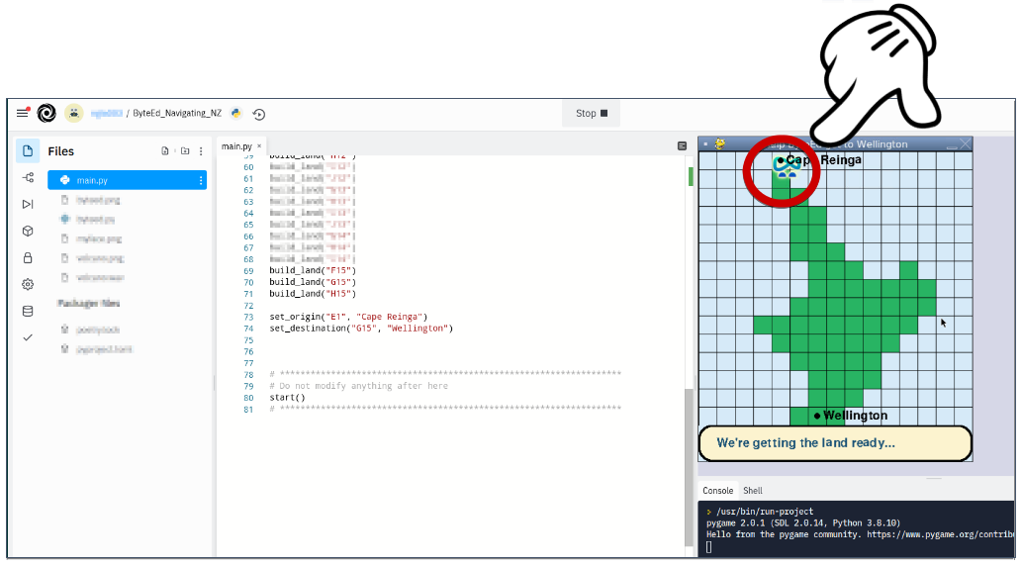Screen dimensions: 1021x567
Task: Add a new file in Files panel
Action: point(165,151)
